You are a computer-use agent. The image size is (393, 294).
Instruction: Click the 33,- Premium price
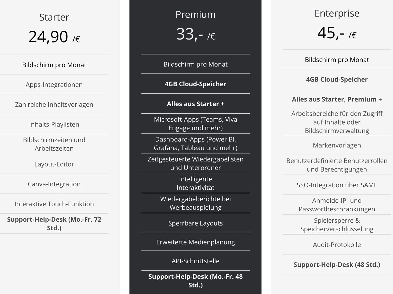click(x=189, y=34)
